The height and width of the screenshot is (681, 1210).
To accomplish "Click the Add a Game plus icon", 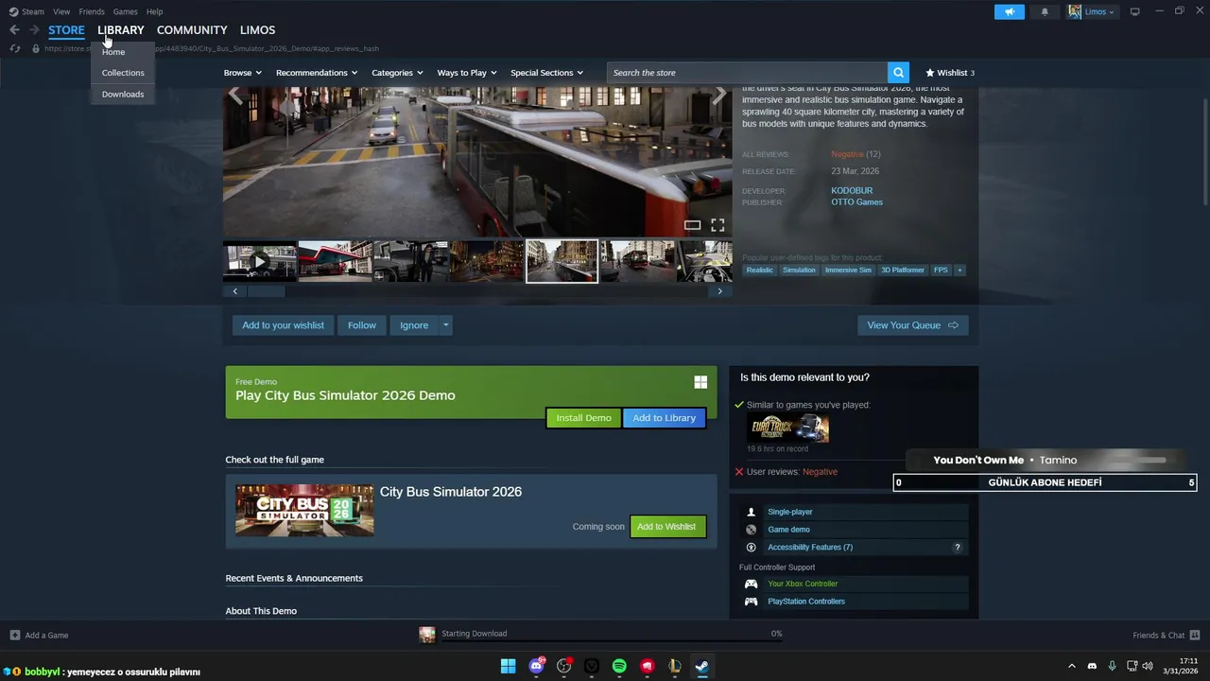I will pyautogui.click(x=14, y=636).
